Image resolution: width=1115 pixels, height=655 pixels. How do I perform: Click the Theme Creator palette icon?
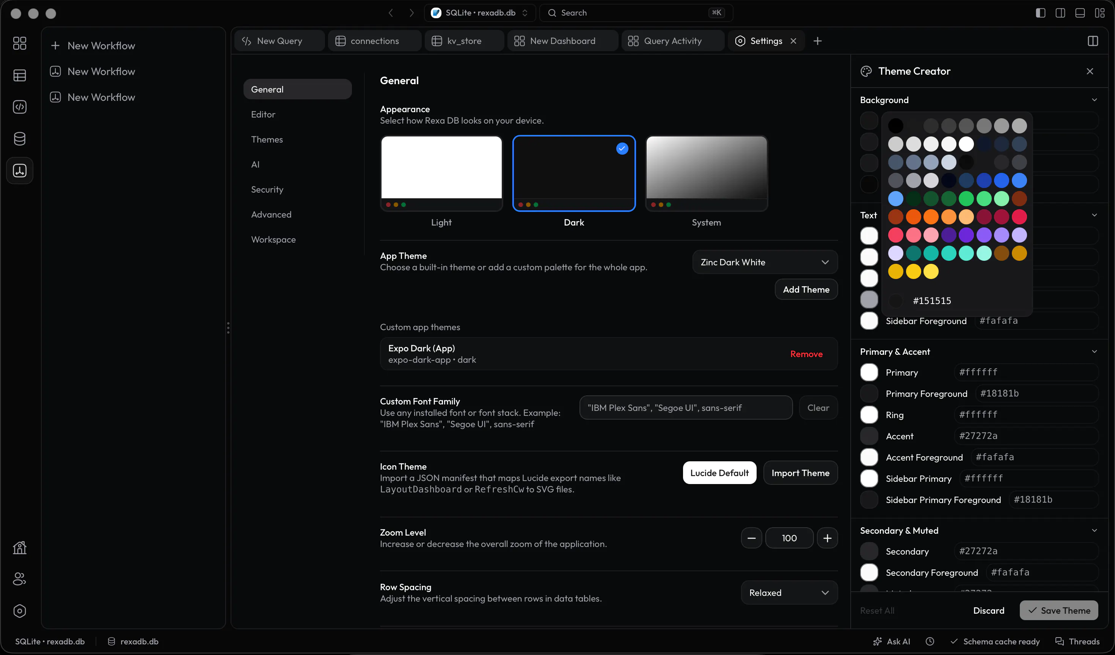click(866, 71)
